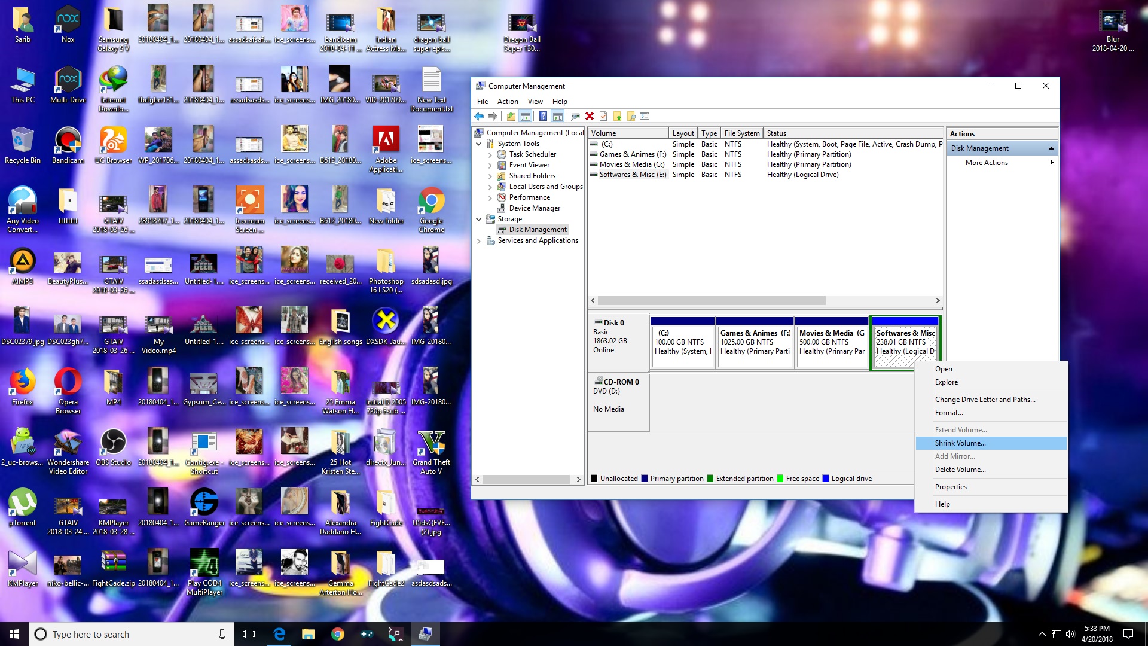Select Change Drive Letter and Paths
The image size is (1148, 646).
click(991, 400)
